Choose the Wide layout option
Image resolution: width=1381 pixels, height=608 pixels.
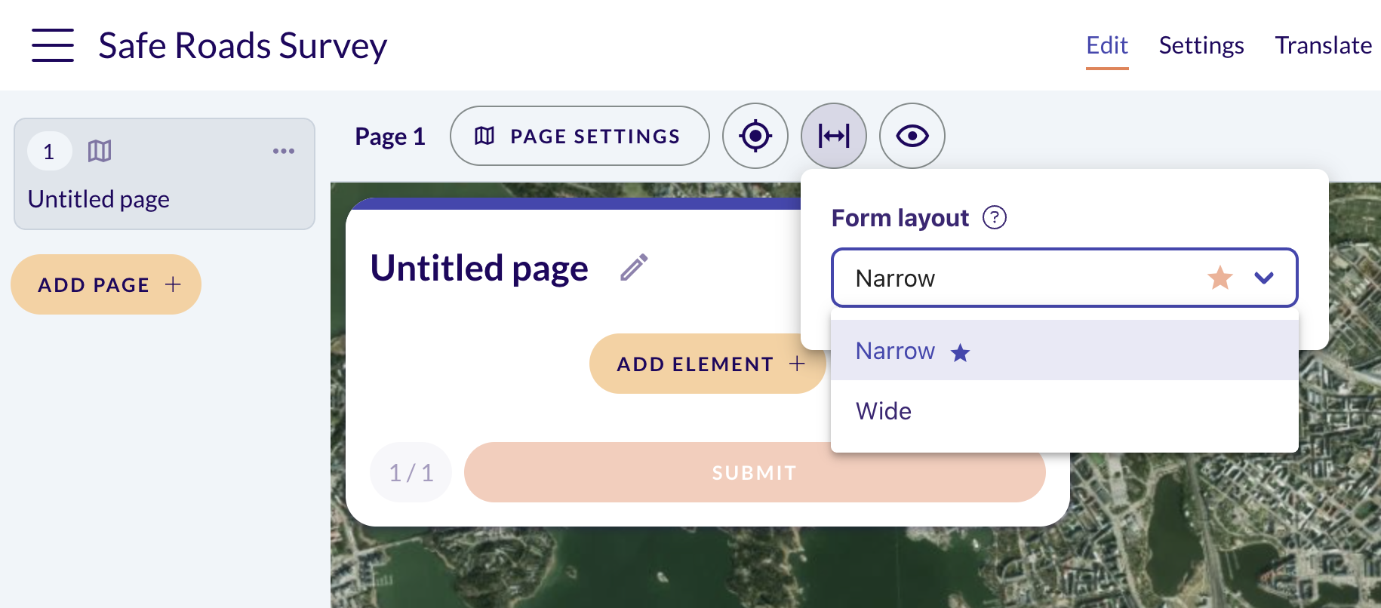pyautogui.click(x=1064, y=411)
